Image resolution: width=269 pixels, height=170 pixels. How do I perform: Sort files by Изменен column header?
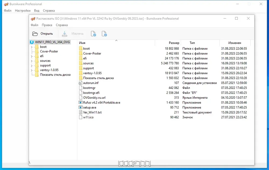point(235,43)
